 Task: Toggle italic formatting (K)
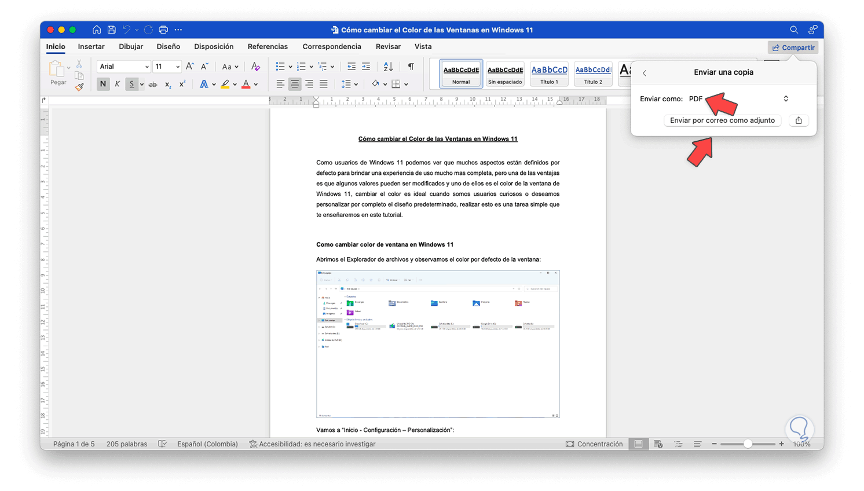click(x=117, y=85)
